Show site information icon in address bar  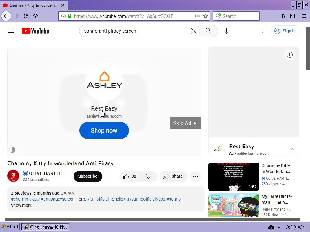click(x=64, y=16)
